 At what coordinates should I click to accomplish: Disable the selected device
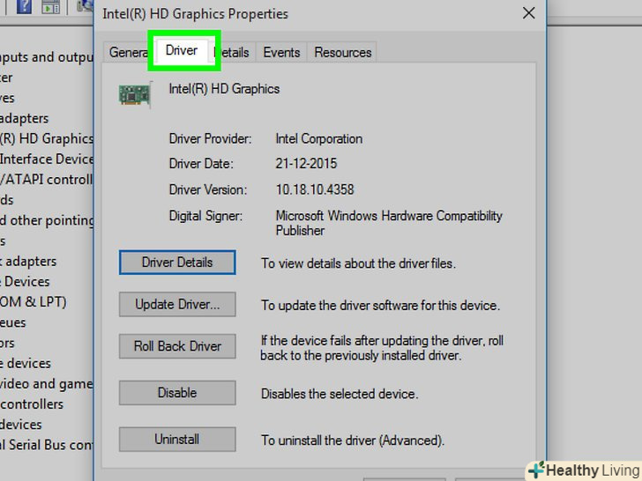pyautogui.click(x=177, y=393)
